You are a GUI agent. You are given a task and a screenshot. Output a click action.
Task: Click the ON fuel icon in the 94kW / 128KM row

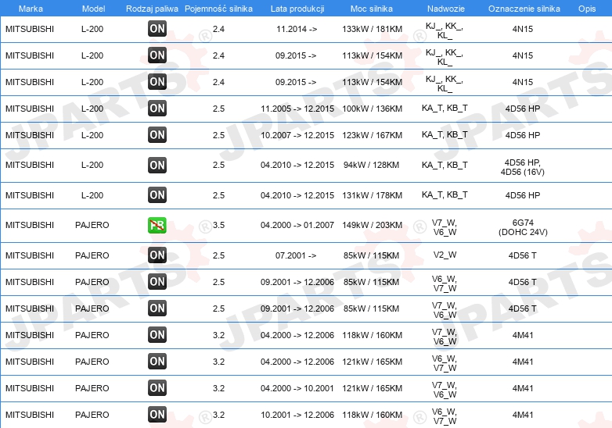pyautogui.click(x=157, y=165)
